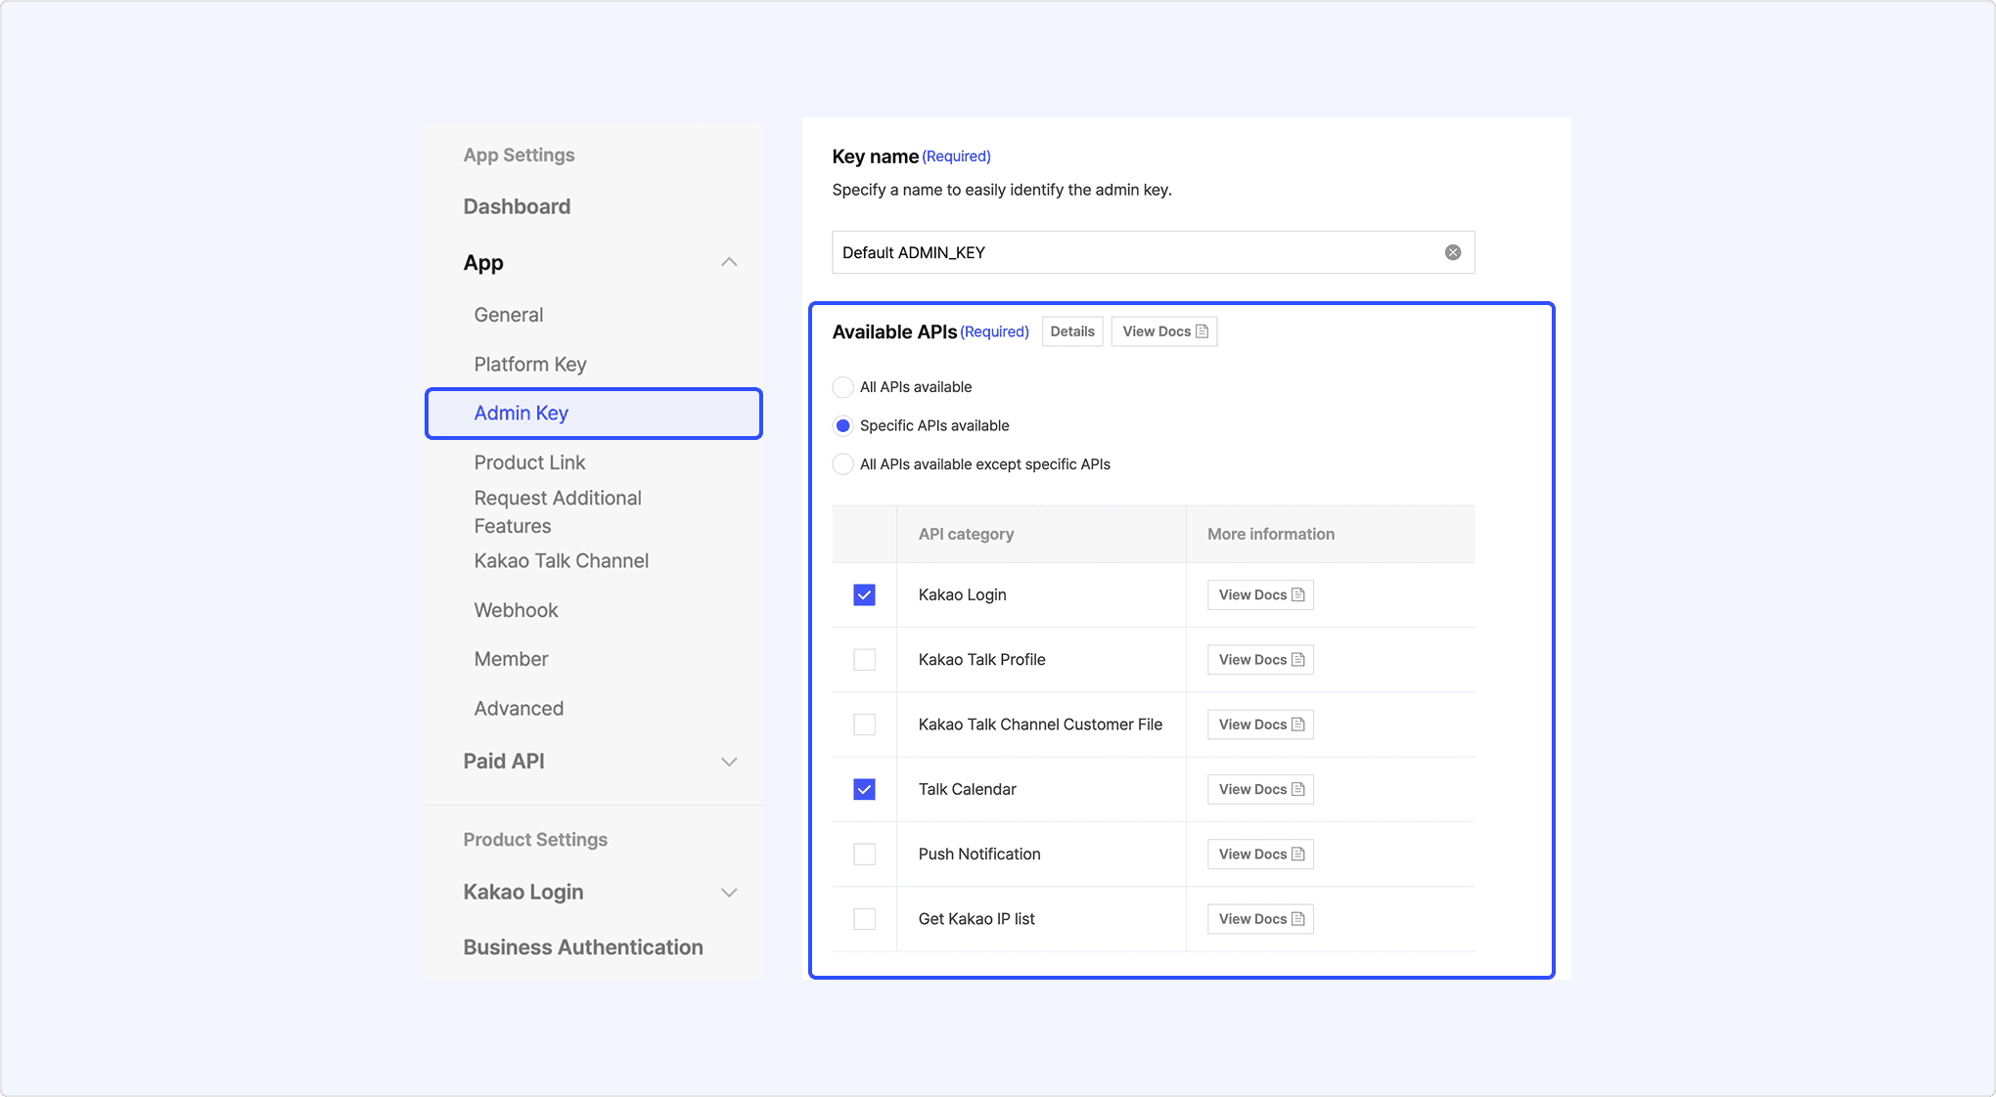
Task: Select All APIs available radio option
Action: click(x=842, y=387)
